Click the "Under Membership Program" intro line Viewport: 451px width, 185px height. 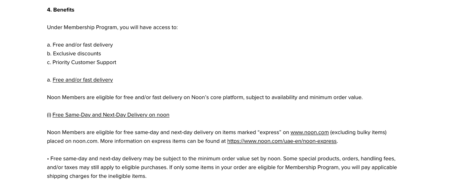(112, 27)
